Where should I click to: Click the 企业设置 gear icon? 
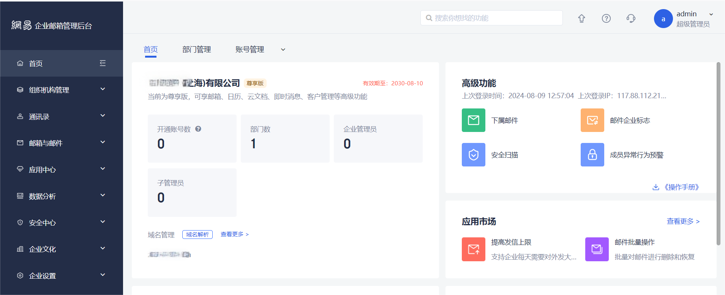(20, 276)
